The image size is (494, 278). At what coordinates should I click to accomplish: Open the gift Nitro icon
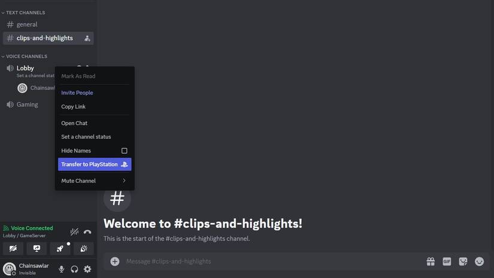431,261
